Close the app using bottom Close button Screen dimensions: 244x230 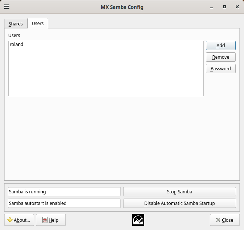pos(225,220)
